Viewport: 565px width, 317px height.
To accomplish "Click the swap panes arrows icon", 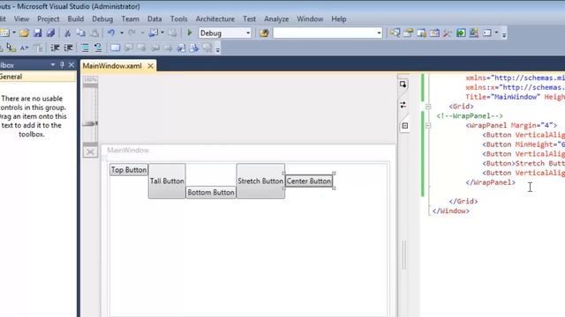I will pos(403,105).
